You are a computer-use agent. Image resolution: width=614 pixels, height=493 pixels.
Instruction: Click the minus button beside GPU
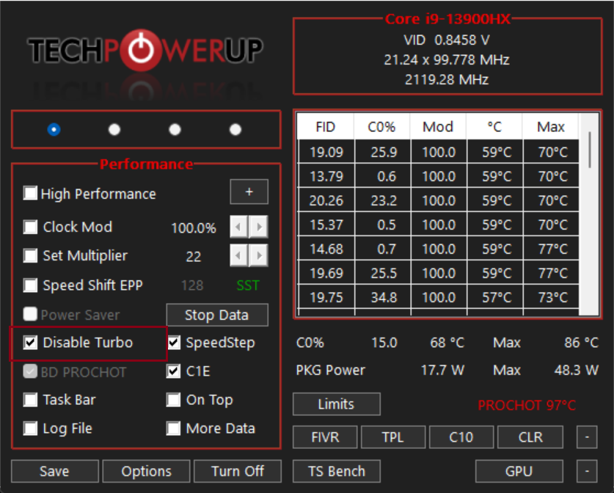(x=587, y=471)
